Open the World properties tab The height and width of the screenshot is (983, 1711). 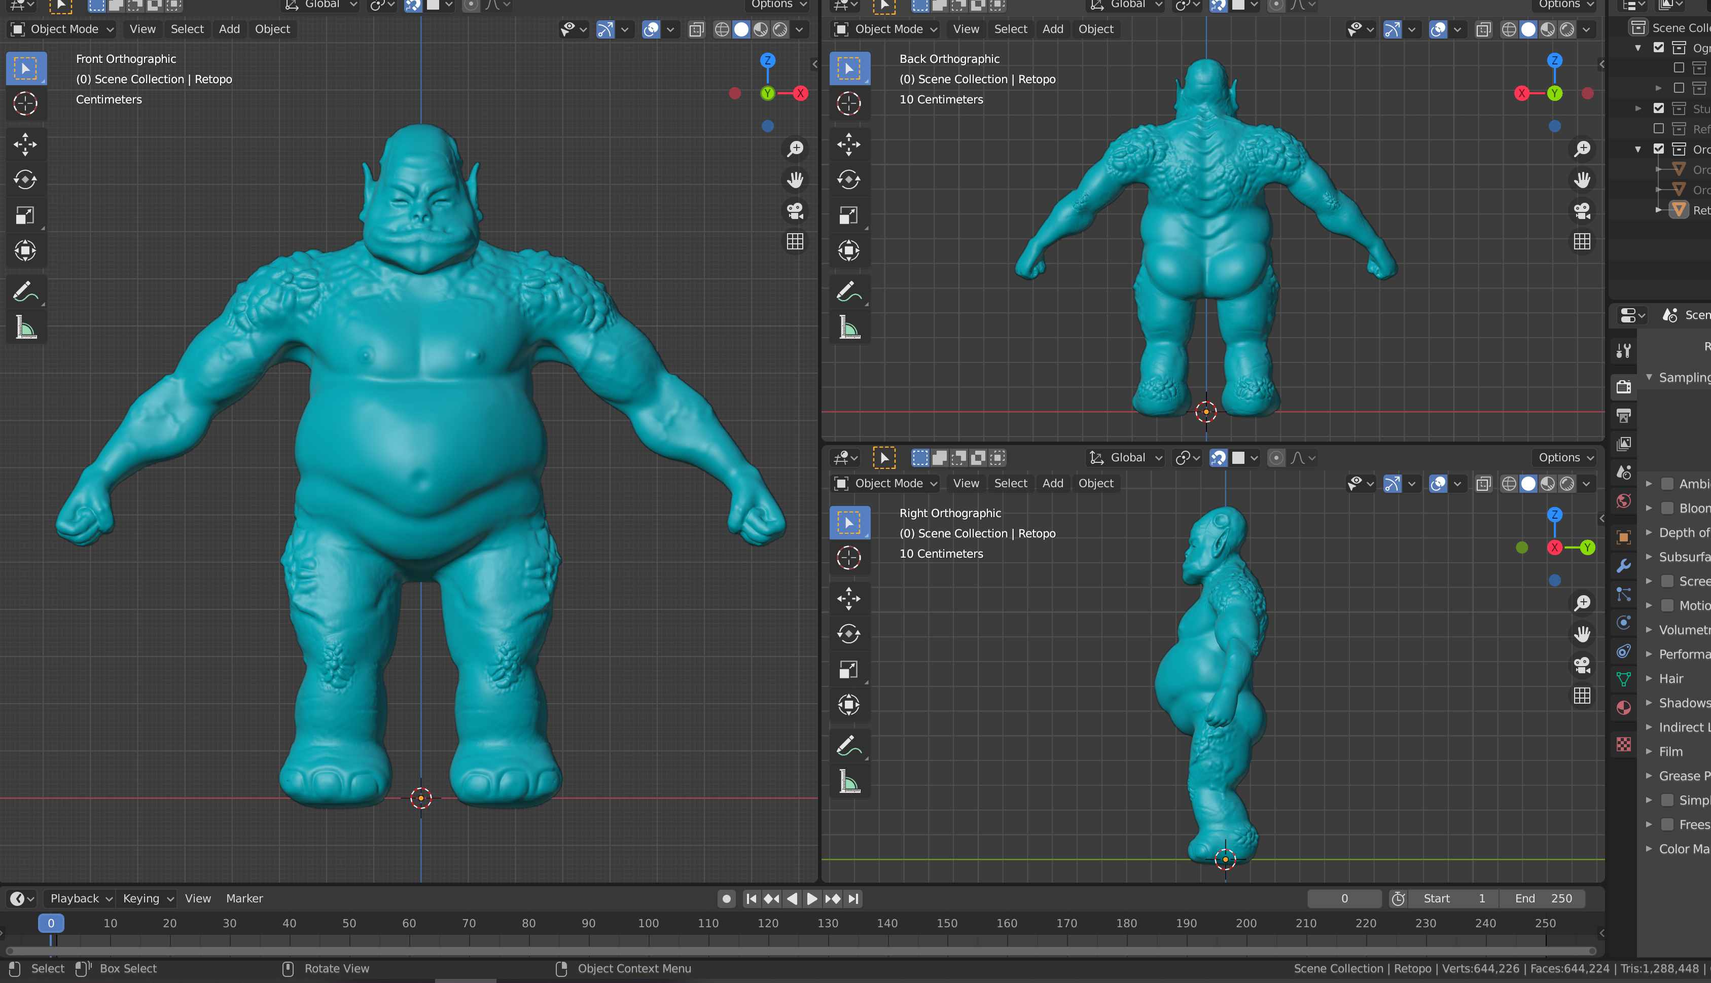(1623, 501)
